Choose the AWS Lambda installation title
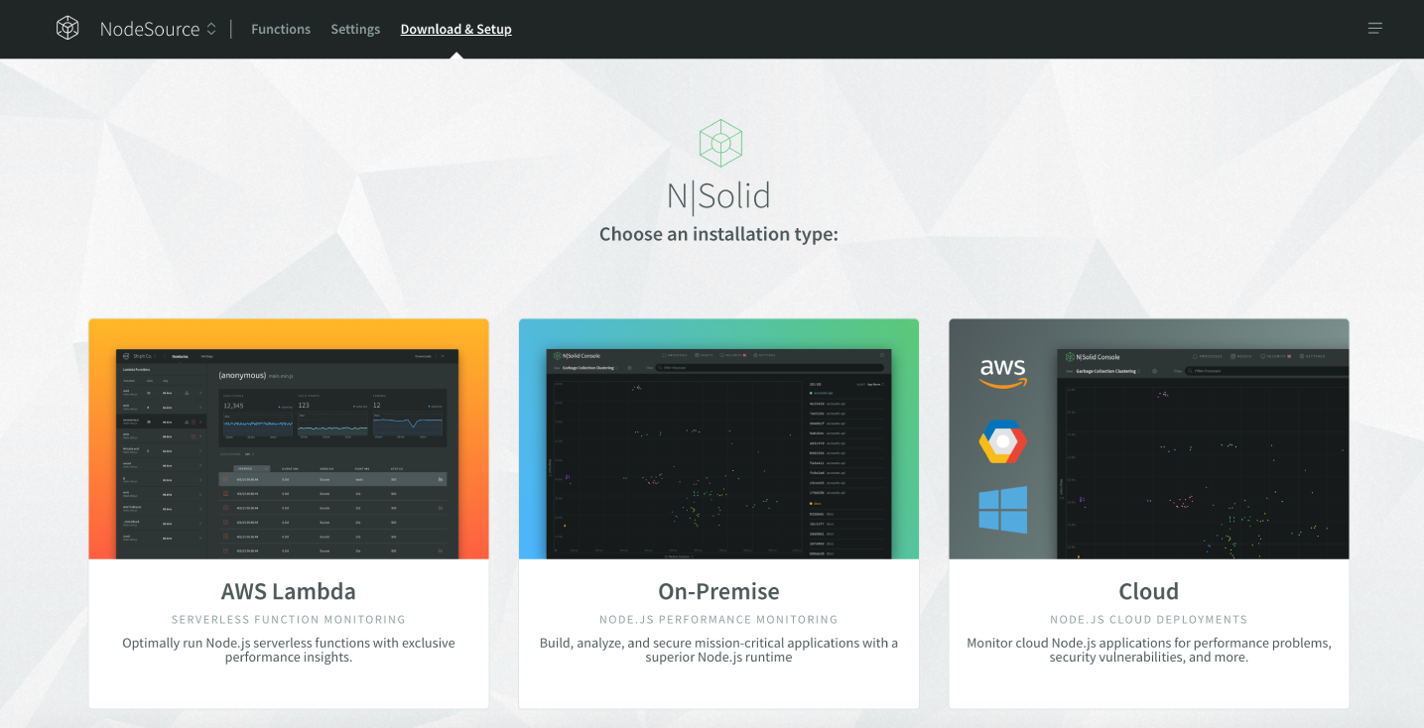Viewport: 1424px width, 728px height. [x=289, y=591]
